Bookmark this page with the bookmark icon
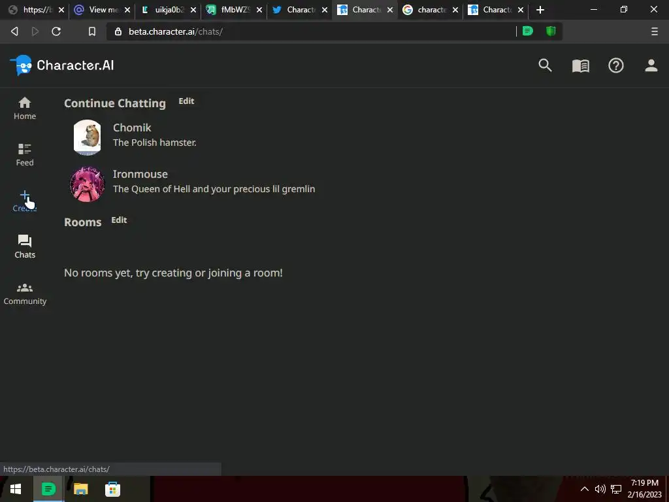 pos(91,31)
